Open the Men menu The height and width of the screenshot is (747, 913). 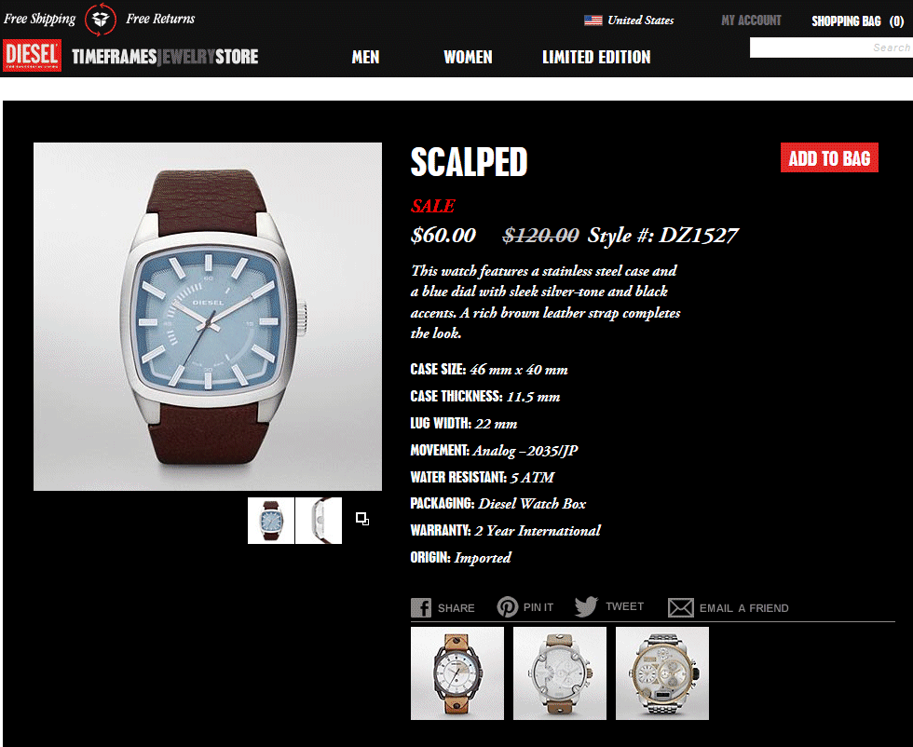[x=365, y=57]
